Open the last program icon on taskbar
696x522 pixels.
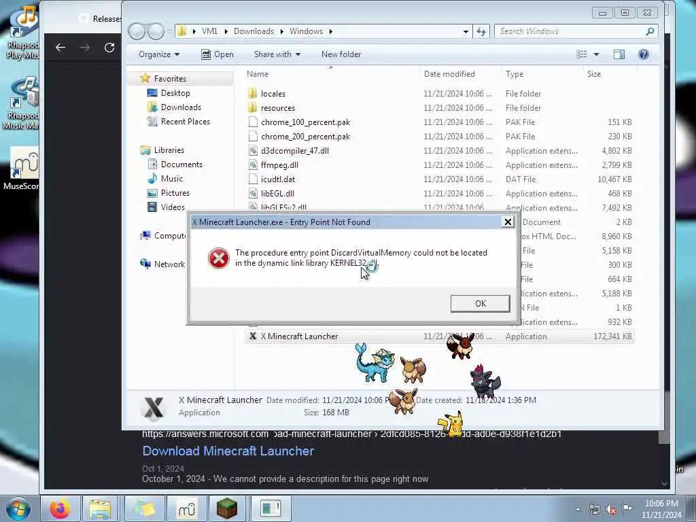[x=271, y=508]
